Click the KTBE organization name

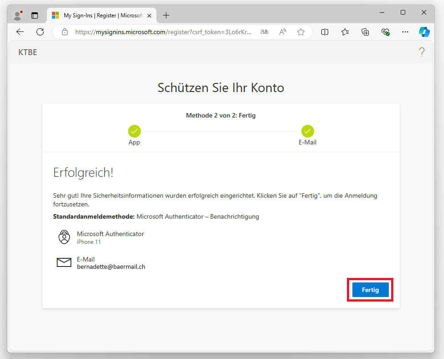coord(28,52)
